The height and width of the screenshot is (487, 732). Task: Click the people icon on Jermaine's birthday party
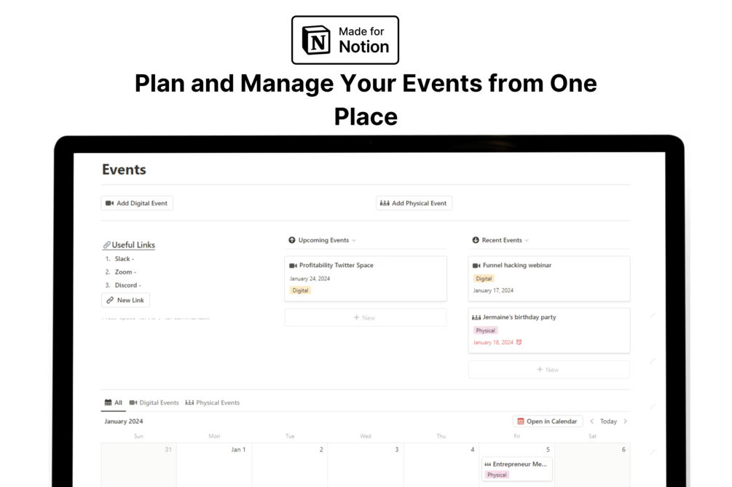point(476,317)
